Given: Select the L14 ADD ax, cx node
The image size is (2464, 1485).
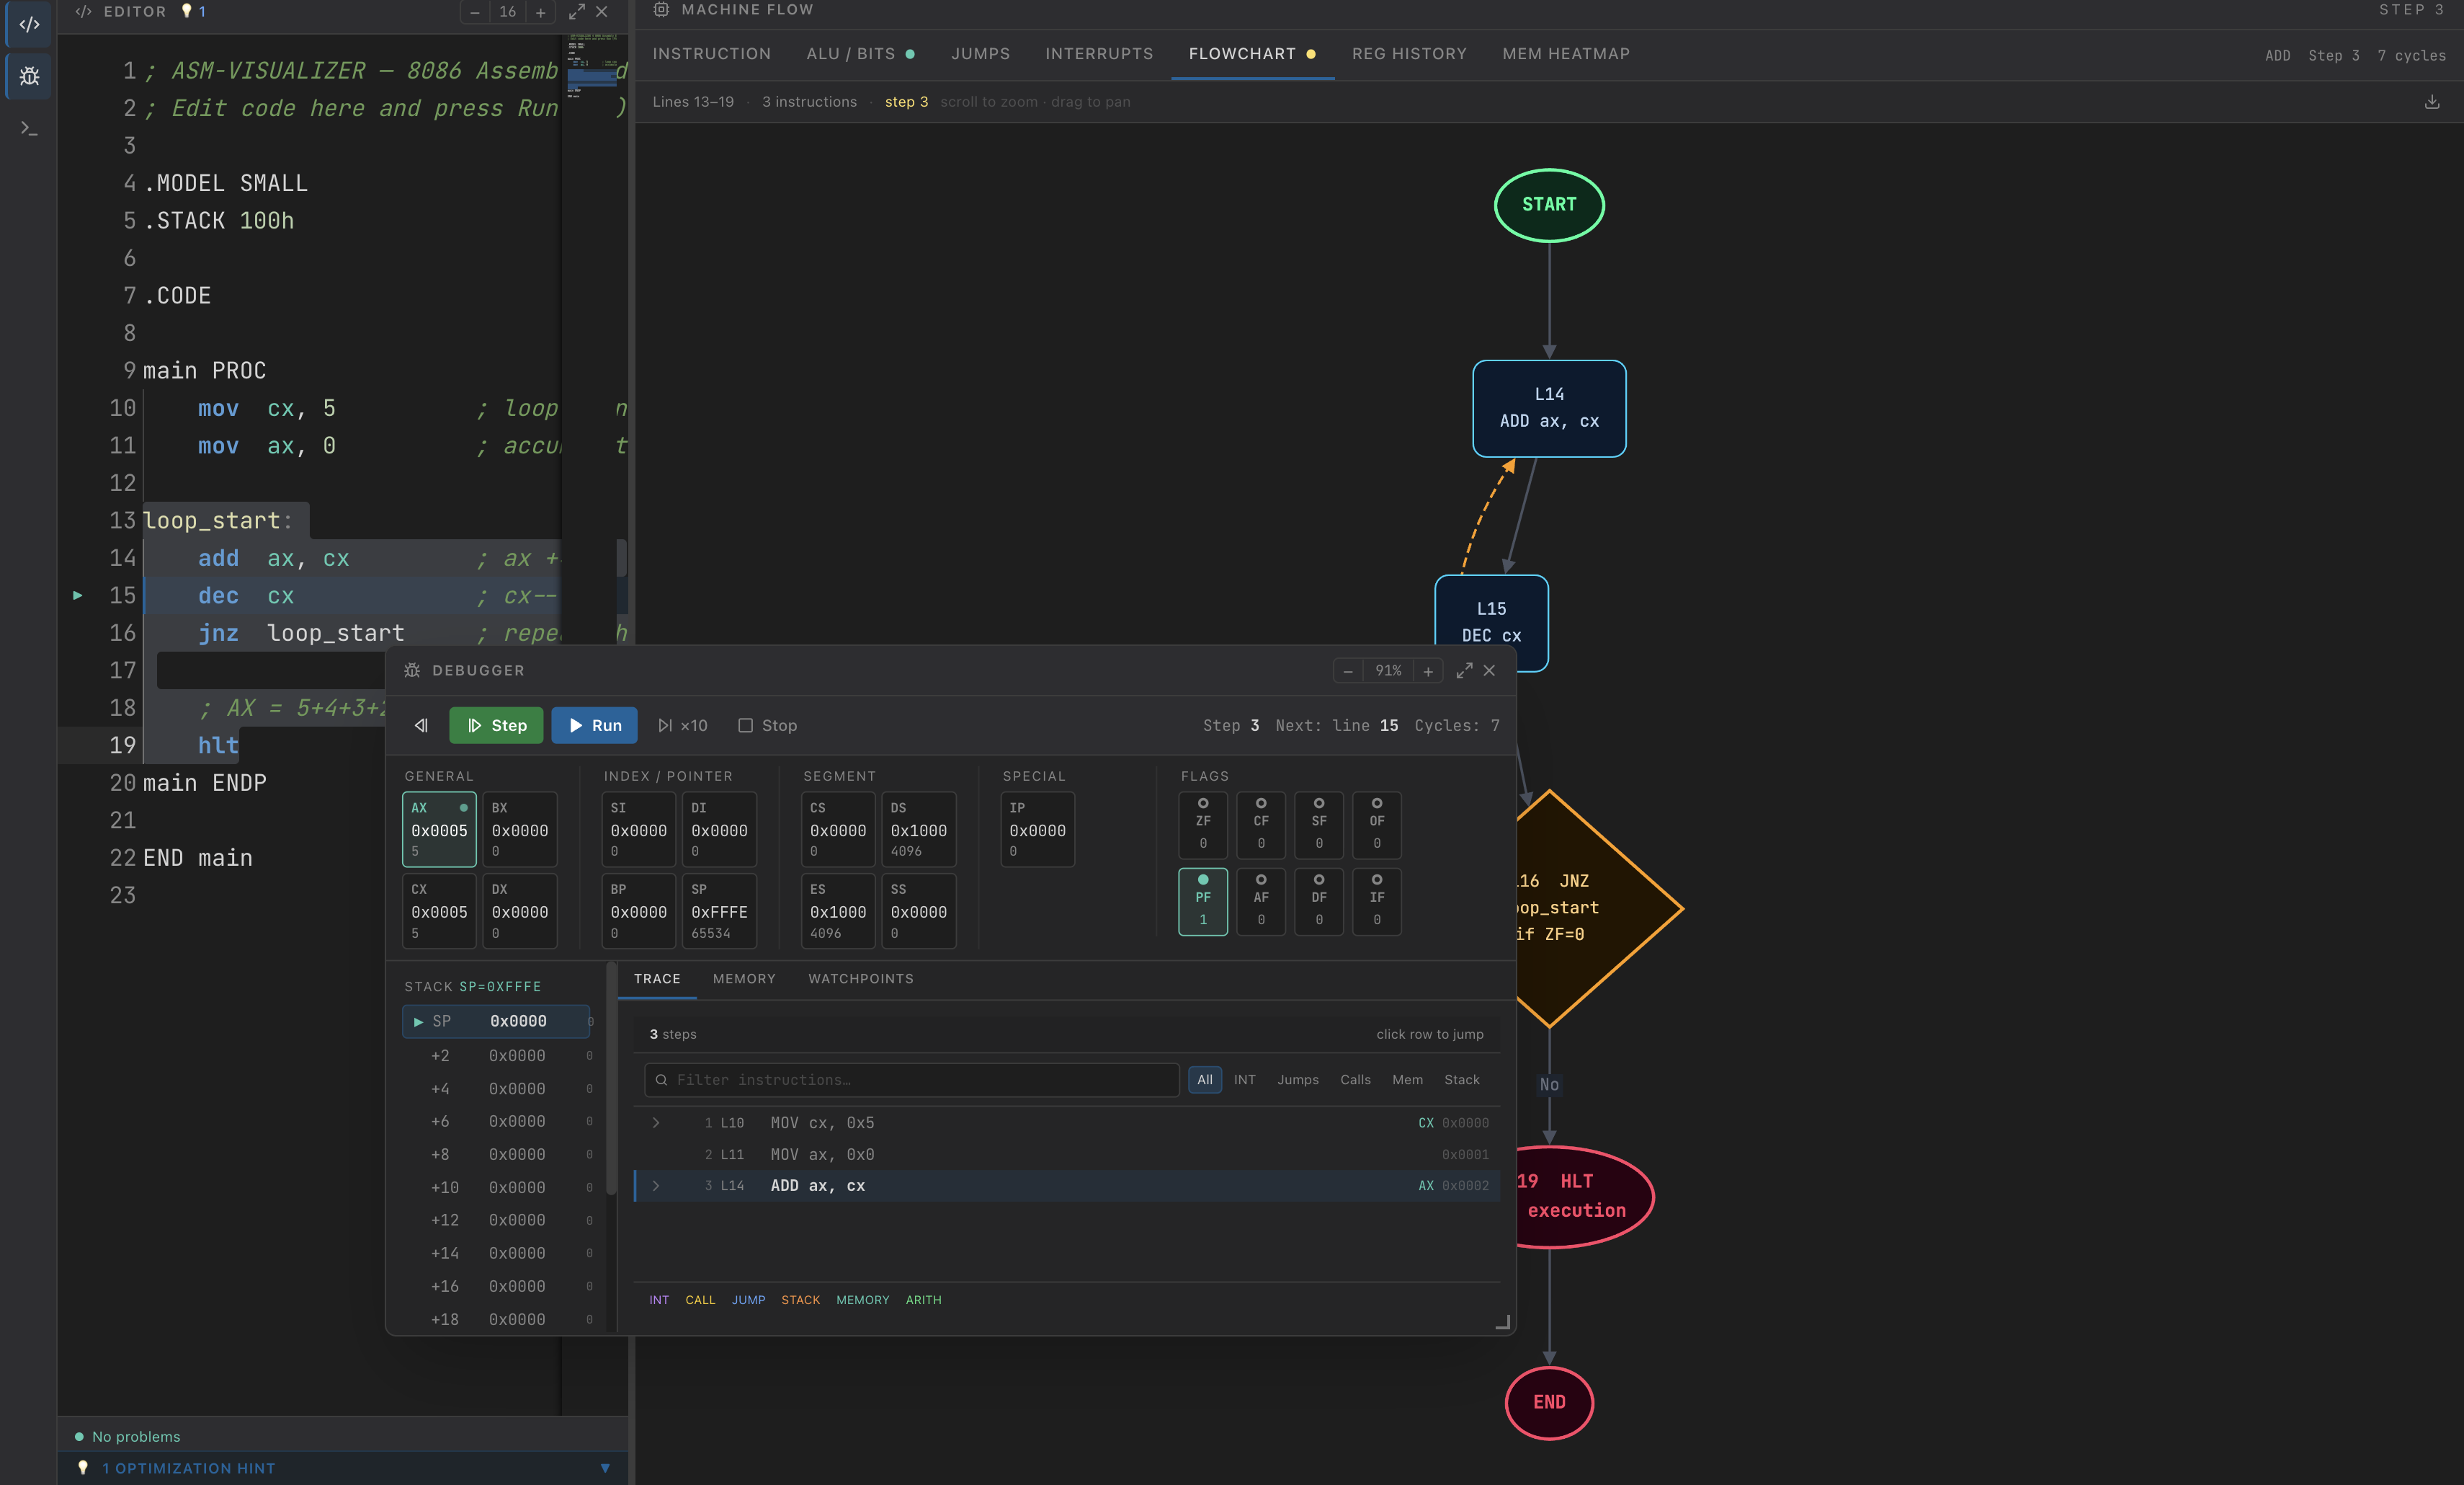Looking at the screenshot, I should click(1549, 408).
